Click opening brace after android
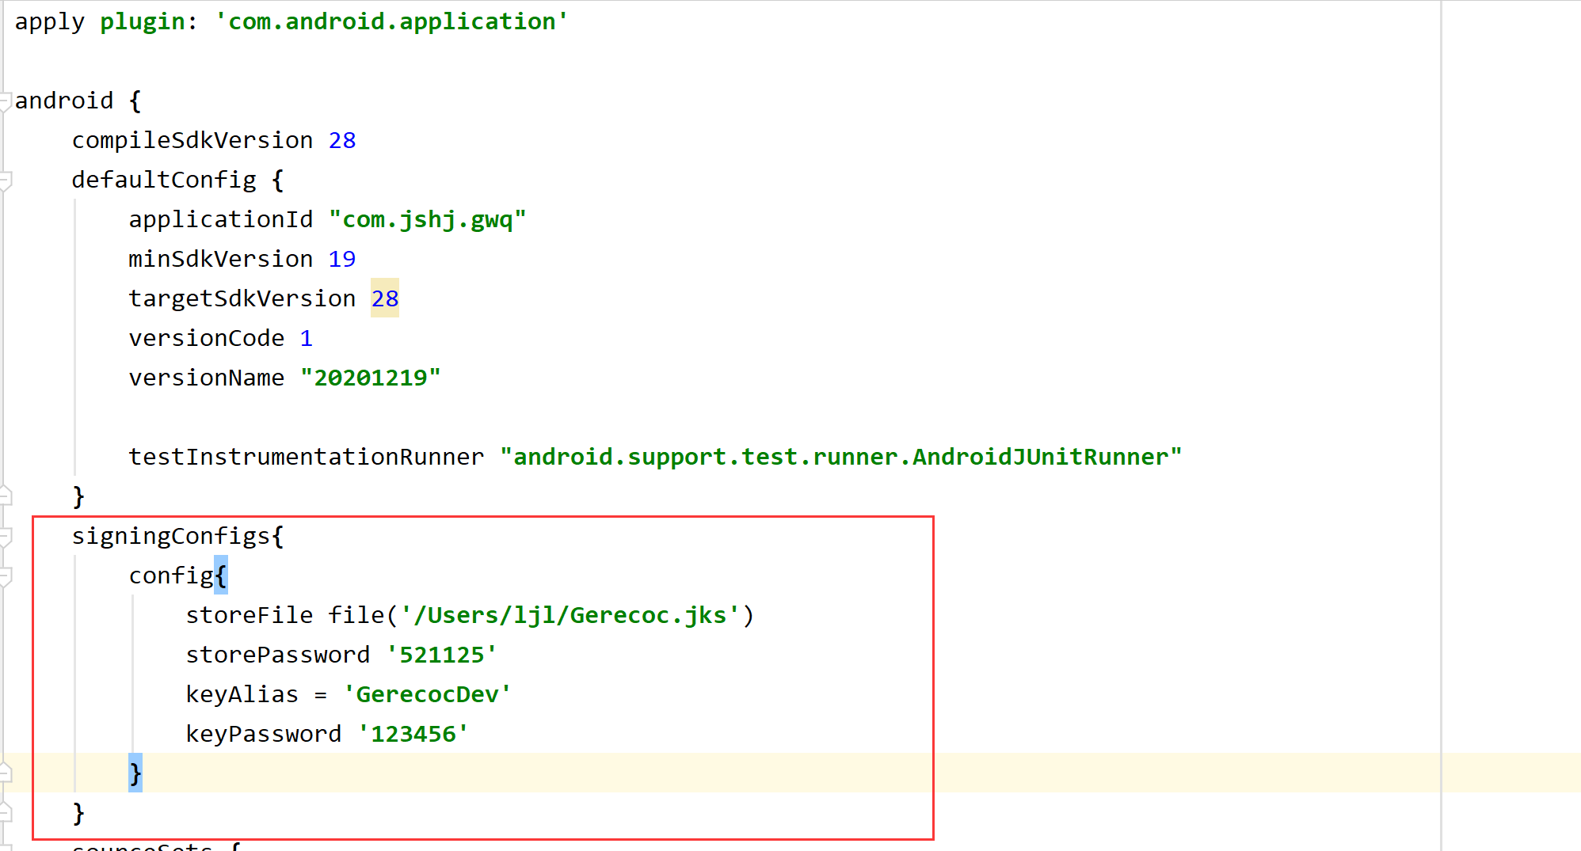 point(135,101)
